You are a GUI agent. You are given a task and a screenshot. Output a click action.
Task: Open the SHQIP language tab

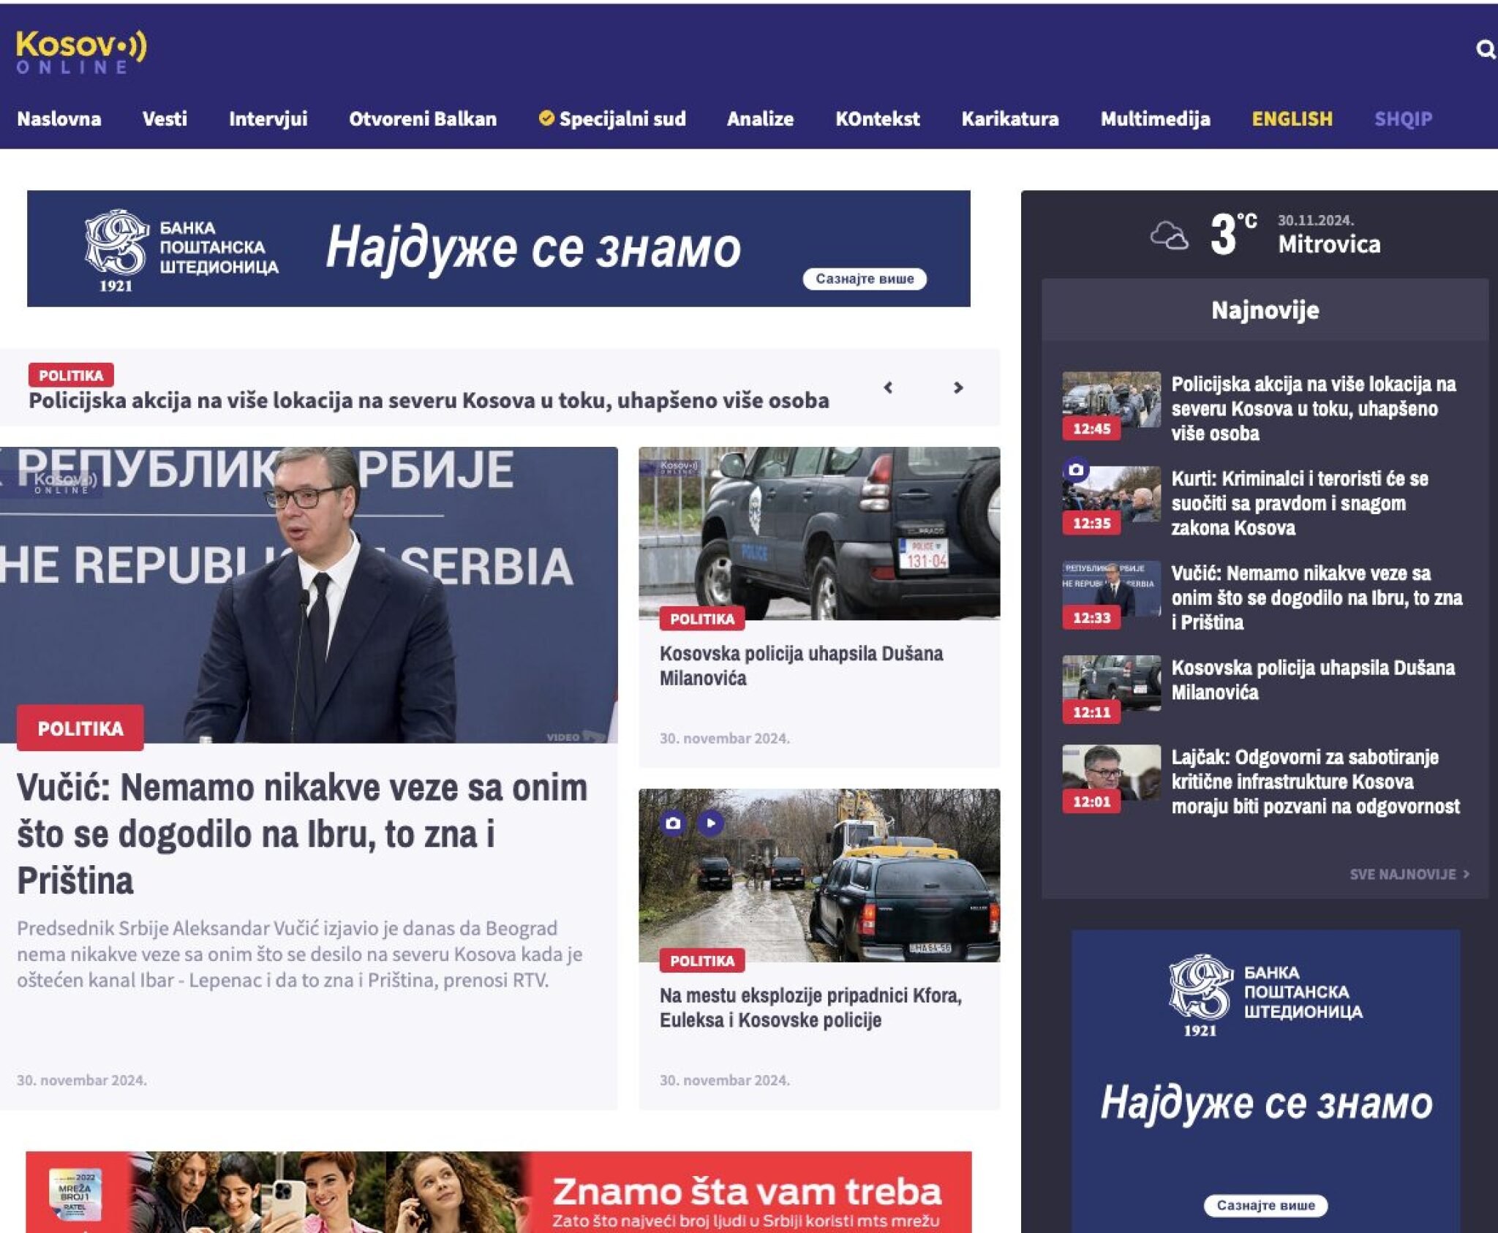[x=1403, y=118]
